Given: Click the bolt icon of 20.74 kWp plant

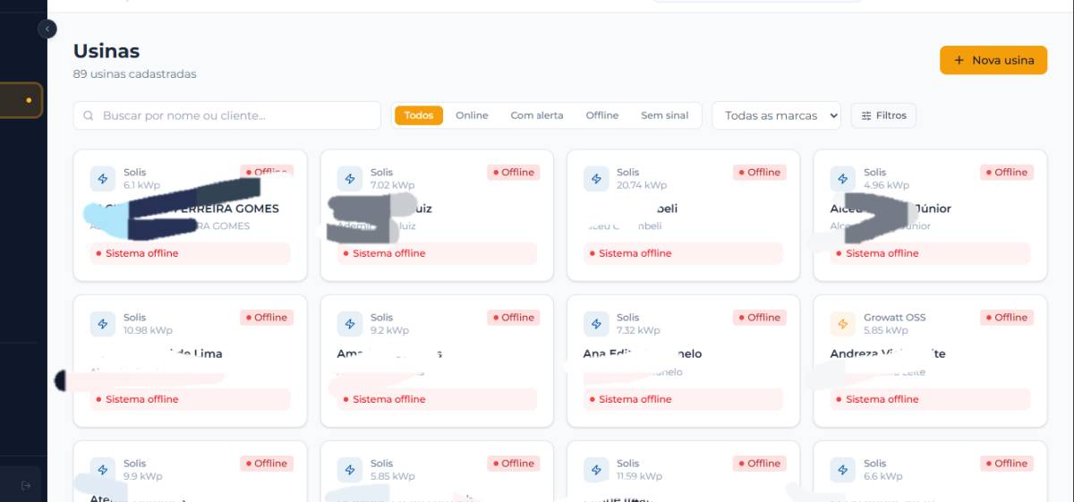Looking at the screenshot, I should (x=596, y=178).
